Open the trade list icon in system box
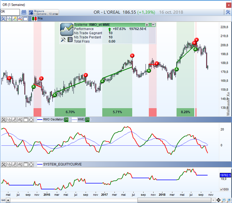Image resolution: width=232 pixels, height=203 pixels. tap(70, 40)
